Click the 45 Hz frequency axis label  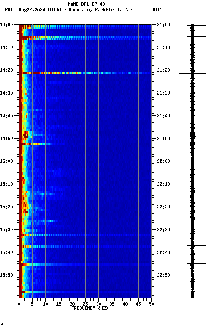[138, 304]
